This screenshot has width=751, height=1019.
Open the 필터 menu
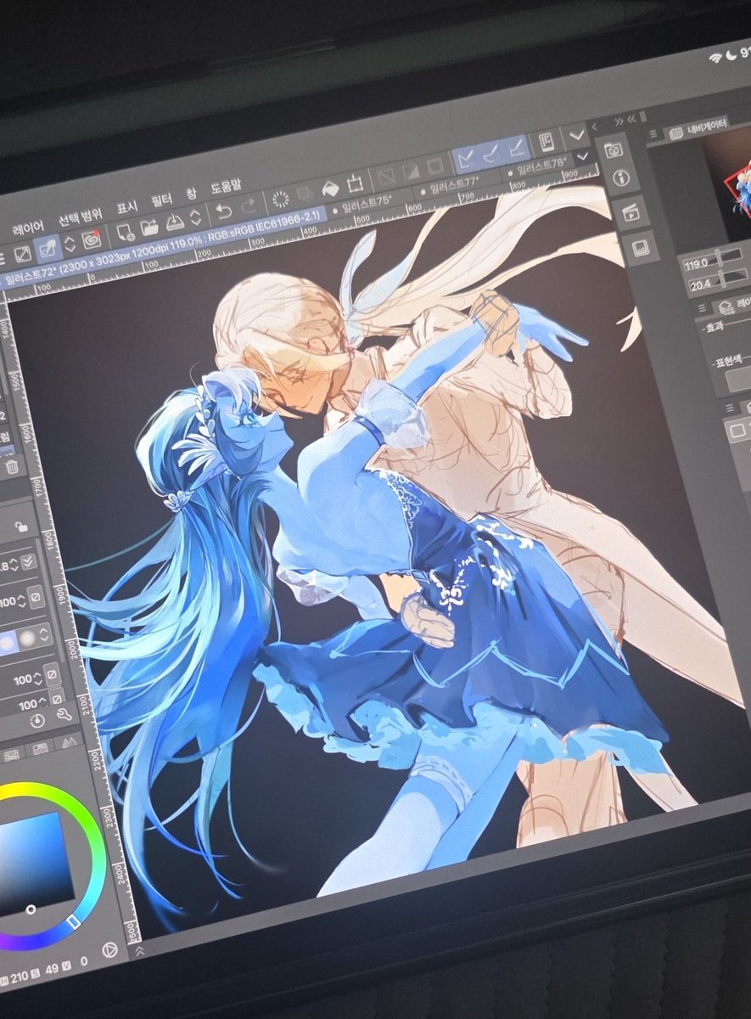pyautogui.click(x=162, y=200)
